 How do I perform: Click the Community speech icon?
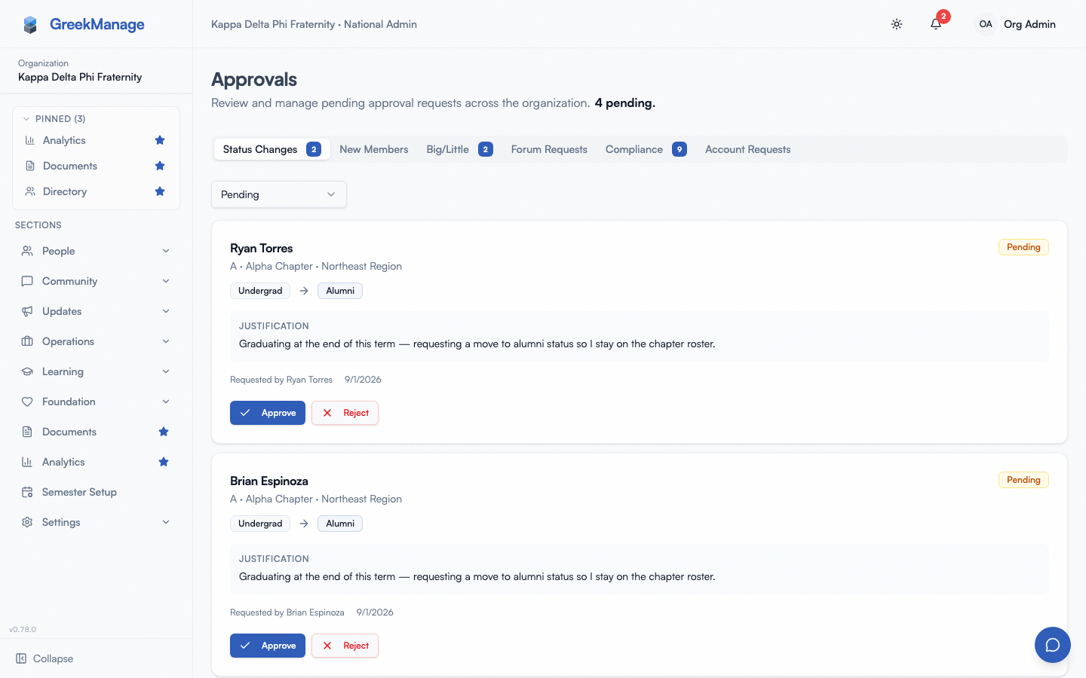coord(27,281)
